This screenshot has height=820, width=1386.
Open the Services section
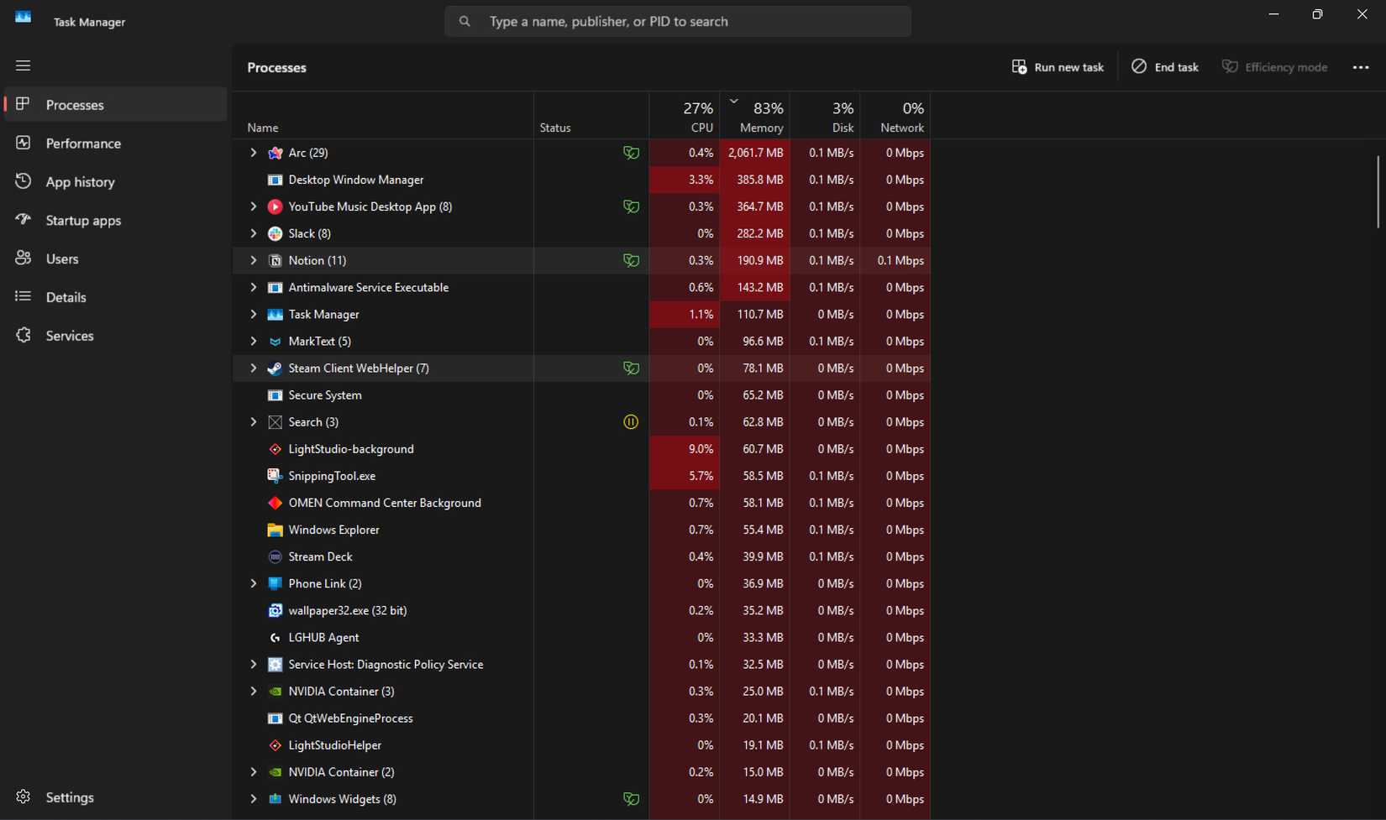point(69,335)
